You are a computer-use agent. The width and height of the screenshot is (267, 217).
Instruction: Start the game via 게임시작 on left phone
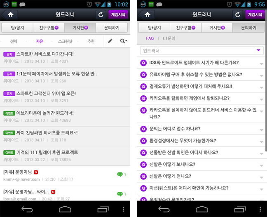(x=118, y=14)
